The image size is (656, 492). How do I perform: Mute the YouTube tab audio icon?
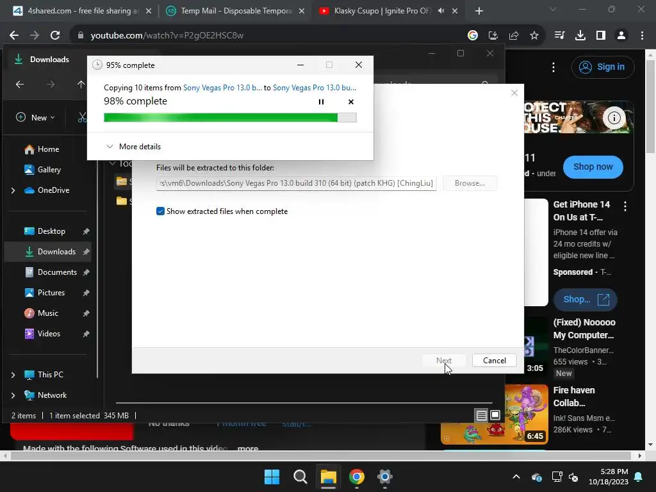tap(441, 11)
